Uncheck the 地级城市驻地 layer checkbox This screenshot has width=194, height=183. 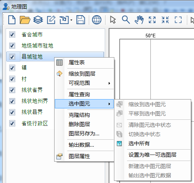pyautogui.click(x=12, y=46)
